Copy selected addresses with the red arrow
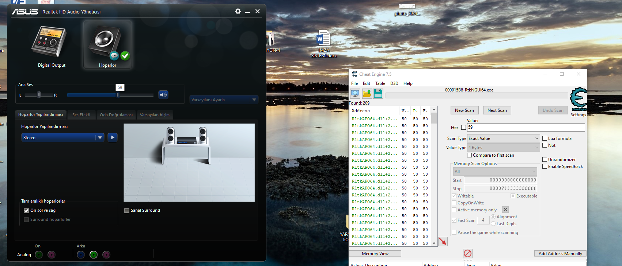The image size is (622, 266). pos(443,242)
